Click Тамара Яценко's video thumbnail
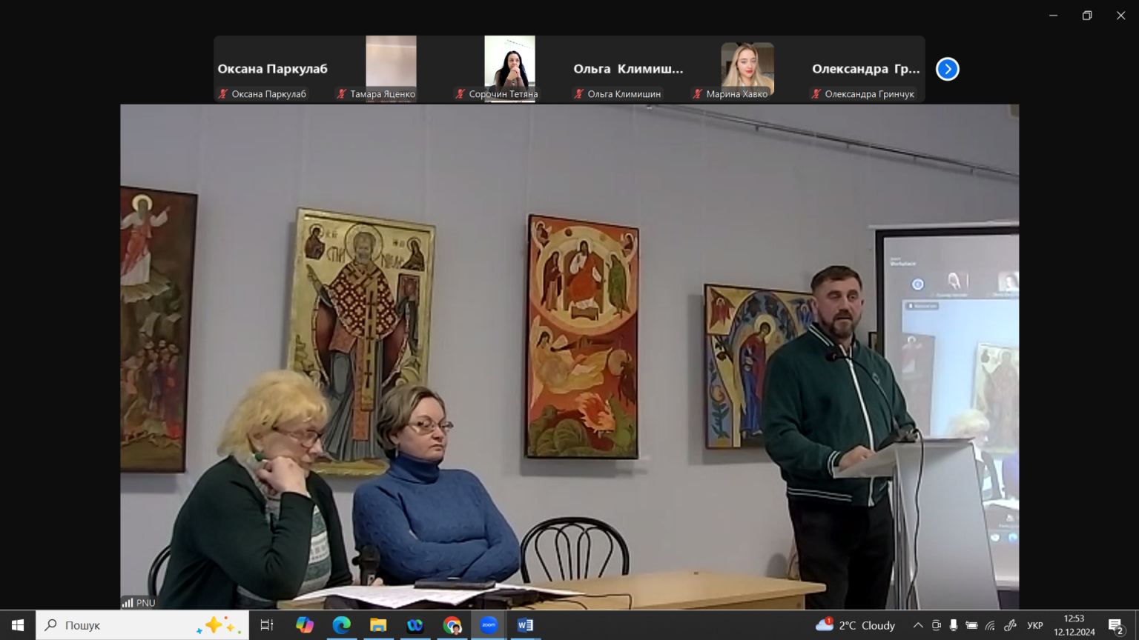 pos(391,68)
